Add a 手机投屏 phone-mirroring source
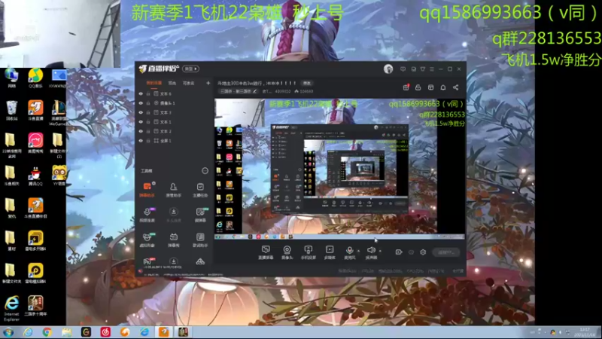 [309, 252]
